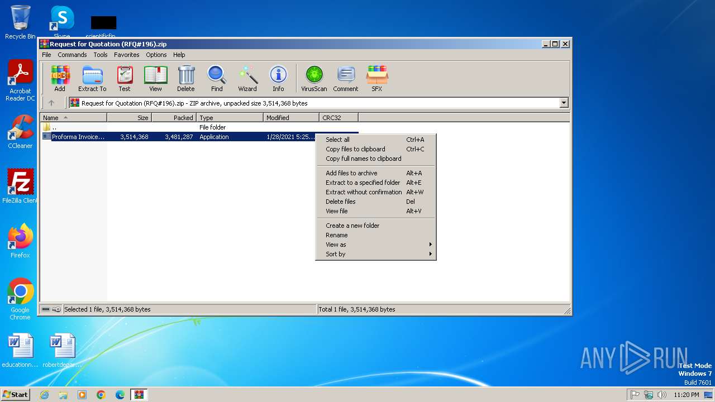Viewport: 715px width, 402px height.
Task: Launch CCleaner from desktop
Action: click(20, 132)
